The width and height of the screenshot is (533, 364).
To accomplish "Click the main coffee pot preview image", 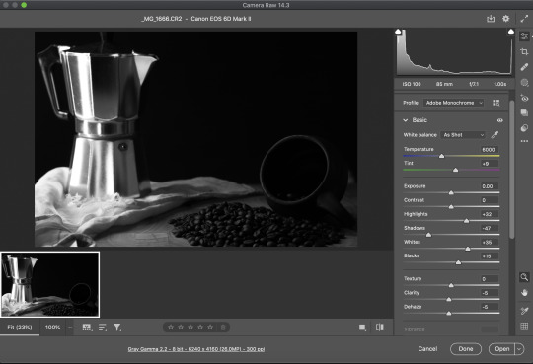I will tap(195, 139).
